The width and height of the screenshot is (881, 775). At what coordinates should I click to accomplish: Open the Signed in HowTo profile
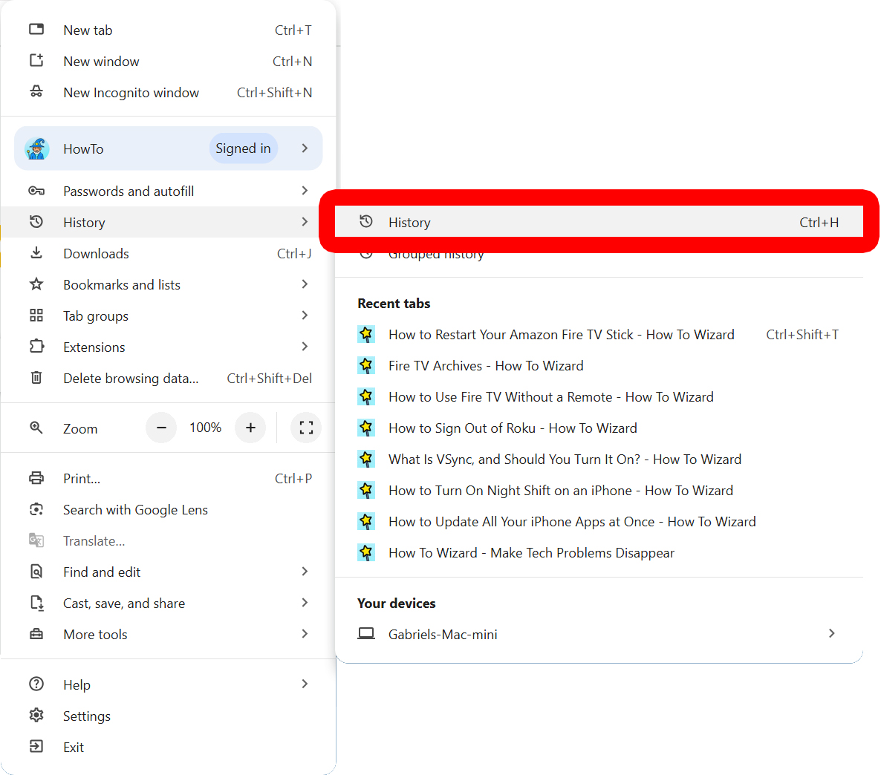tap(168, 148)
